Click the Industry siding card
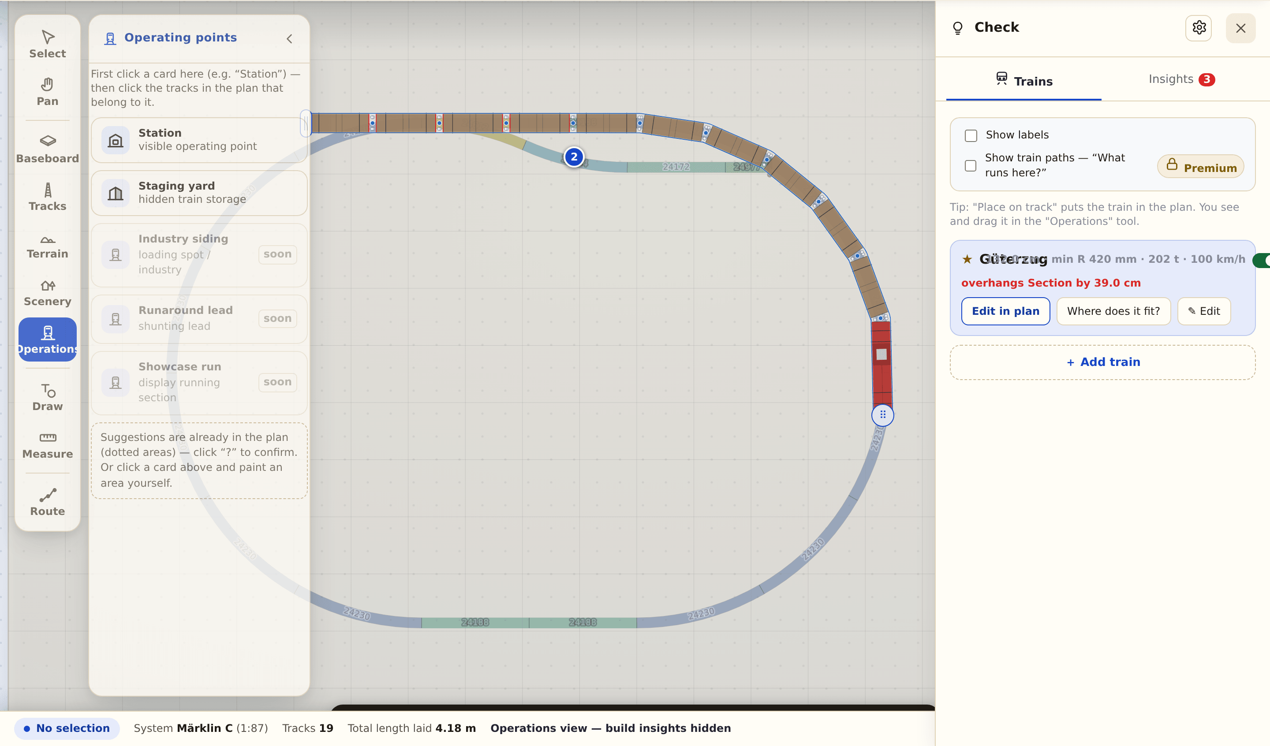The width and height of the screenshot is (1270, 746). click(199, 254)
